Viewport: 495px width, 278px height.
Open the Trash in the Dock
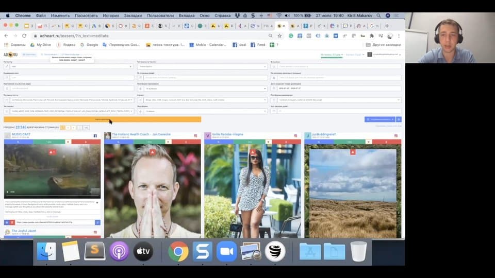(359, 251)
